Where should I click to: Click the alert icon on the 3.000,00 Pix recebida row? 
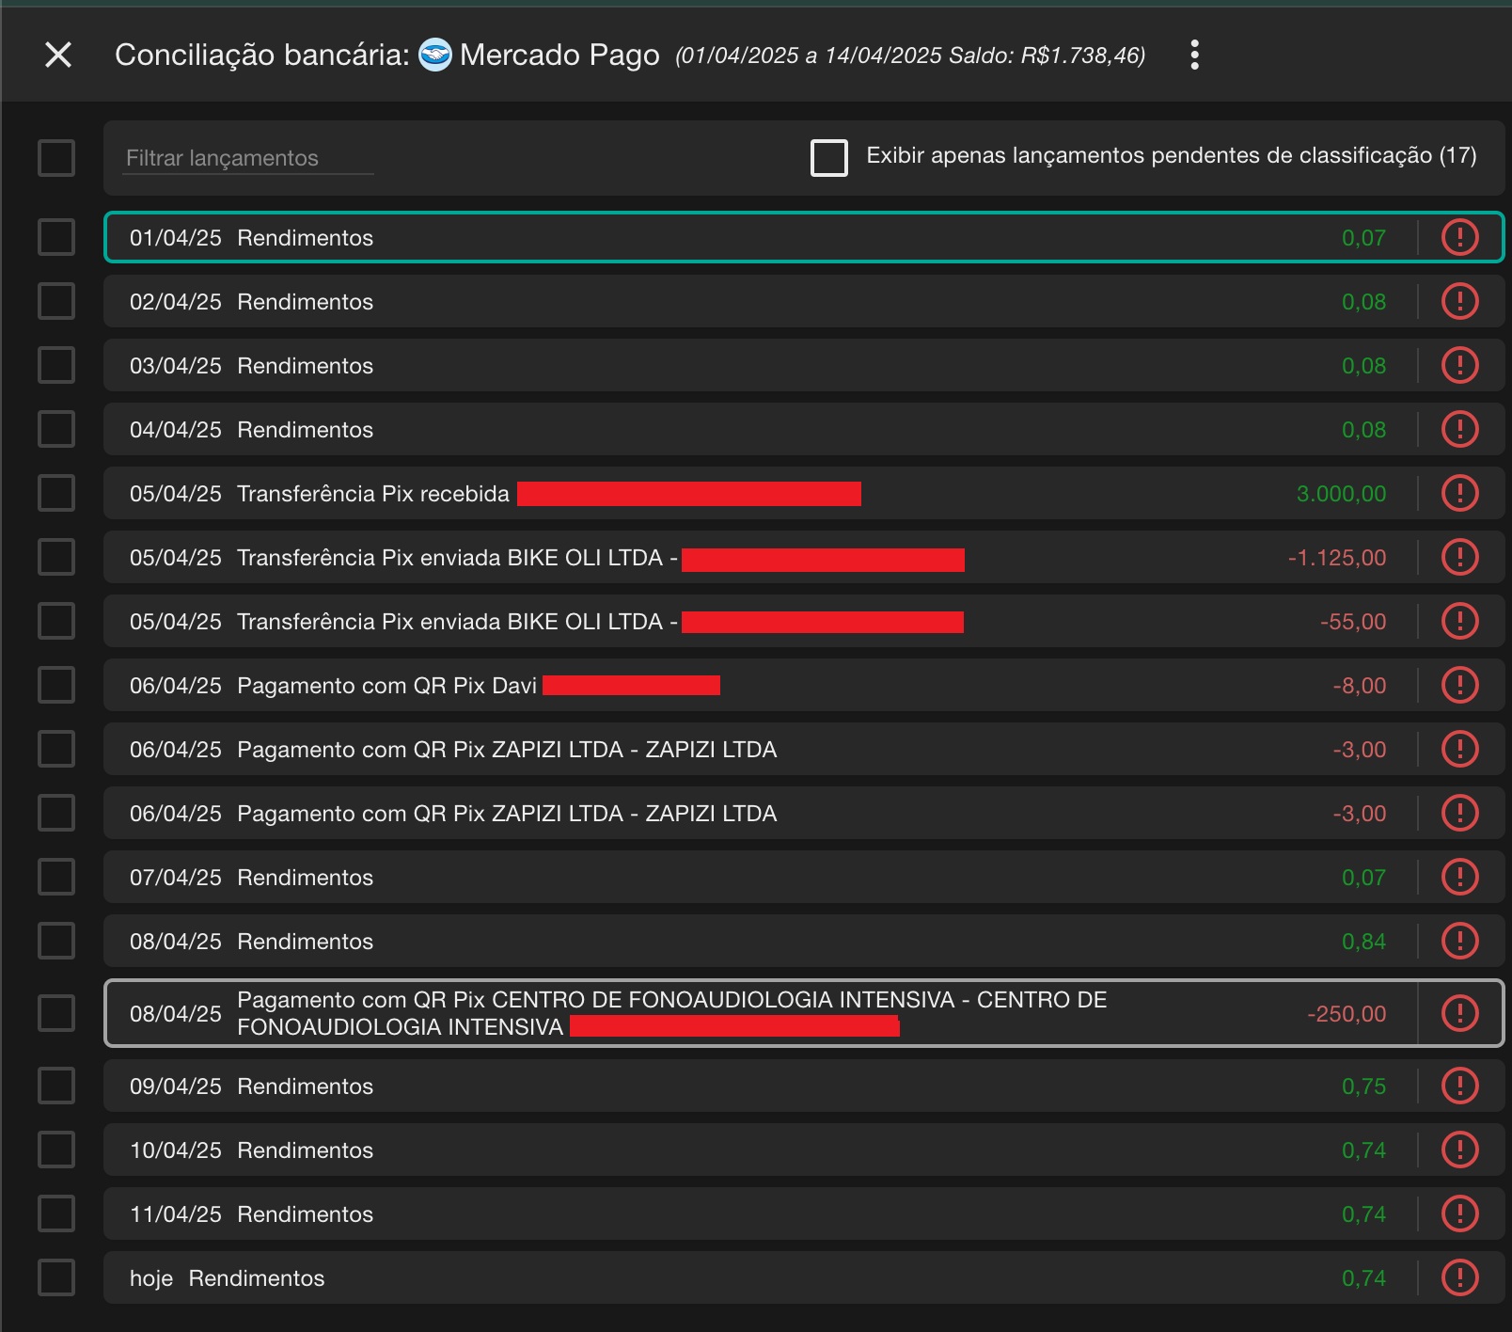click(x=1459, y=493)
